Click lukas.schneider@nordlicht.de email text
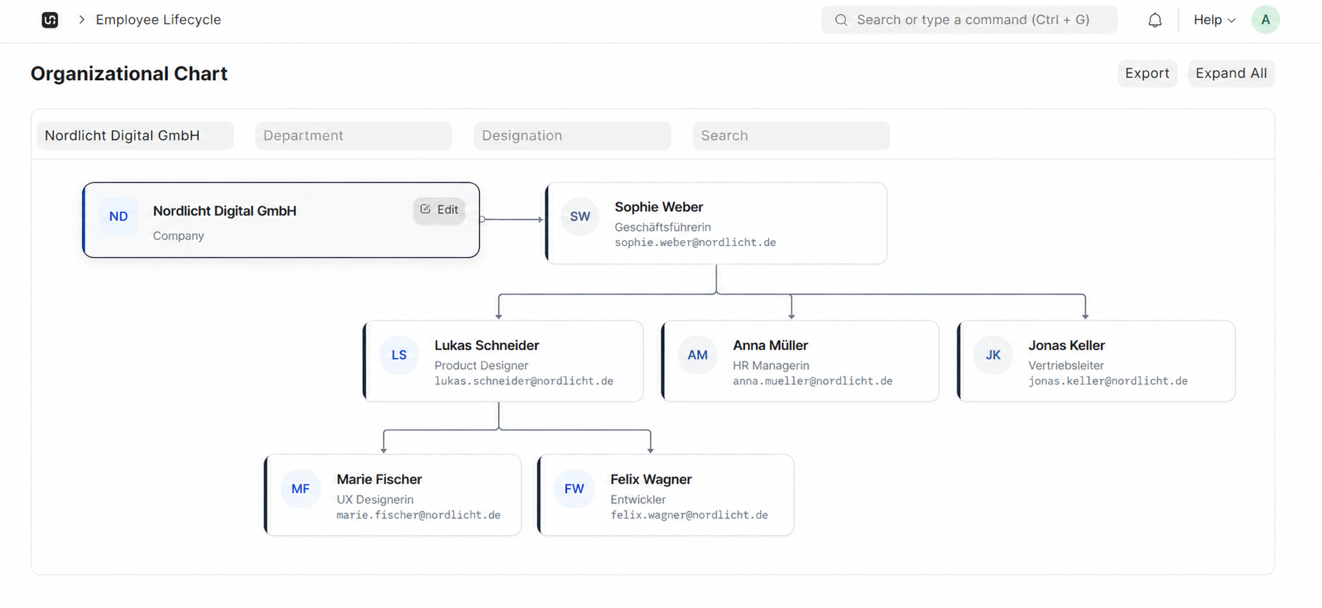Image resolution: width=1322 pixels, height=608 pixels. 524,382
